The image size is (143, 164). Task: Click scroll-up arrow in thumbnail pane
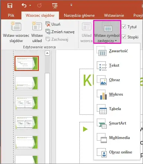(x=47, y=53)
